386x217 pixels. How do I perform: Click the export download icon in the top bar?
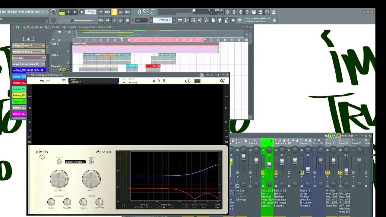coord(274,12)
